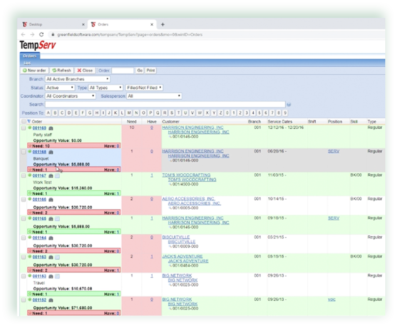
Task: Open the Filled/Not Filled dropdown
Action: click(x=144, y=87)
